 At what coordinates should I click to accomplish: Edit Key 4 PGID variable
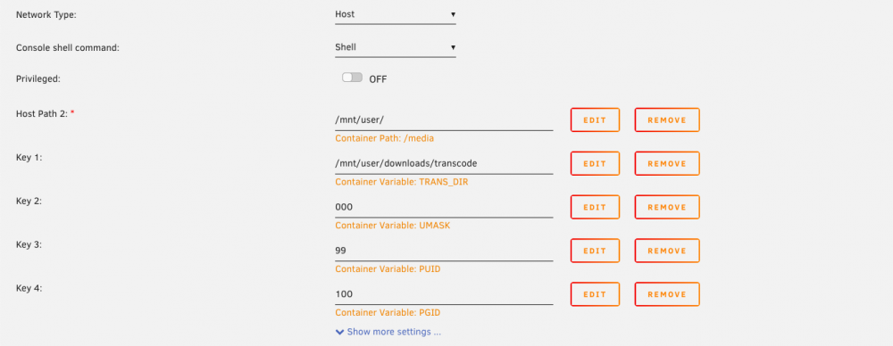[x=595, y=294]
